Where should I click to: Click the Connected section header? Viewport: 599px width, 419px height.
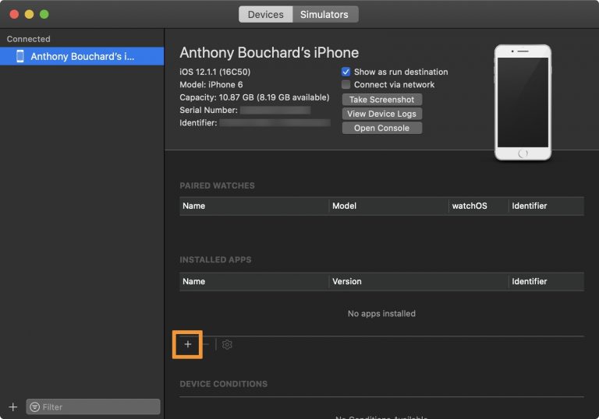(x=28, y=39)
